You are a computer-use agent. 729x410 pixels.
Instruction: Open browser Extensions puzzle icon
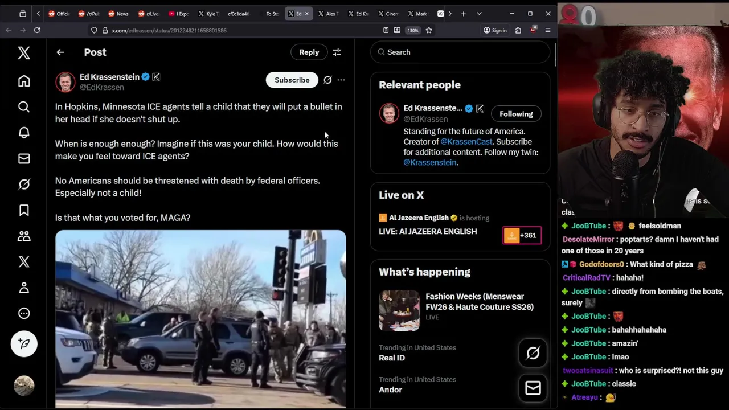coord(518,30)
